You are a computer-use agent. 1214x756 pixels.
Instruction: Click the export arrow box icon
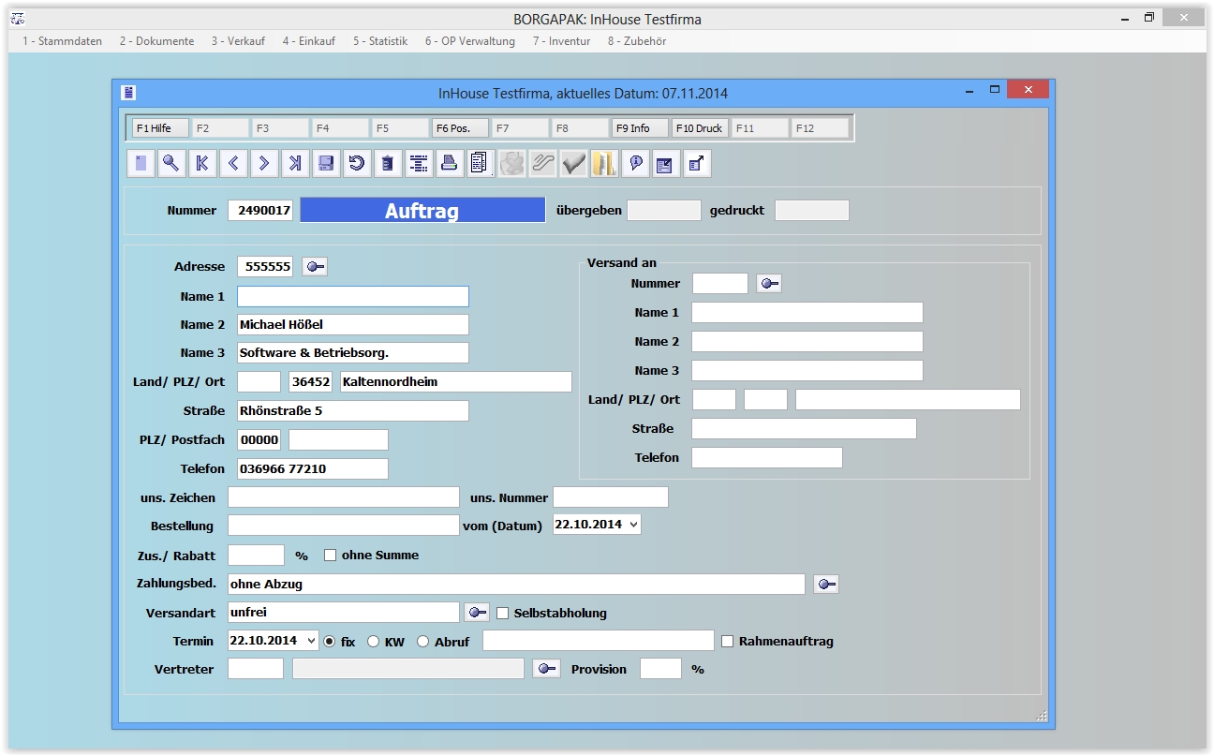click(697, 164)
